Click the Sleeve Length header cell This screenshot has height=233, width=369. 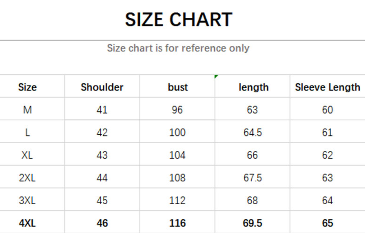pyautogui.click(x=327, y=87)
